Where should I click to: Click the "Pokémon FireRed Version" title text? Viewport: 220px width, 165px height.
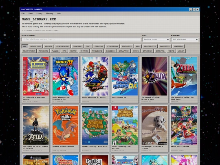[63, 147]
